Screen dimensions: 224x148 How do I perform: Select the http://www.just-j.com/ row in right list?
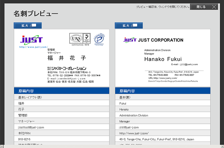163,133
